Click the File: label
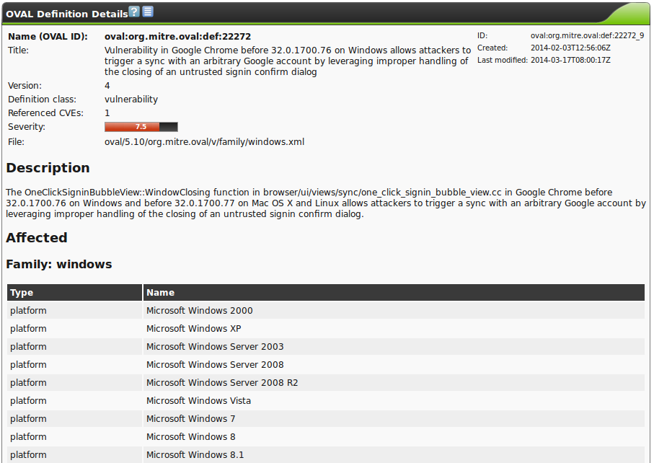 17,142
